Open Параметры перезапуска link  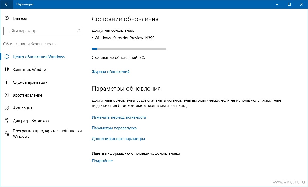(114, 128)
